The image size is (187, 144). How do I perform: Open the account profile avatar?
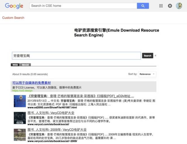click(179, 6)
